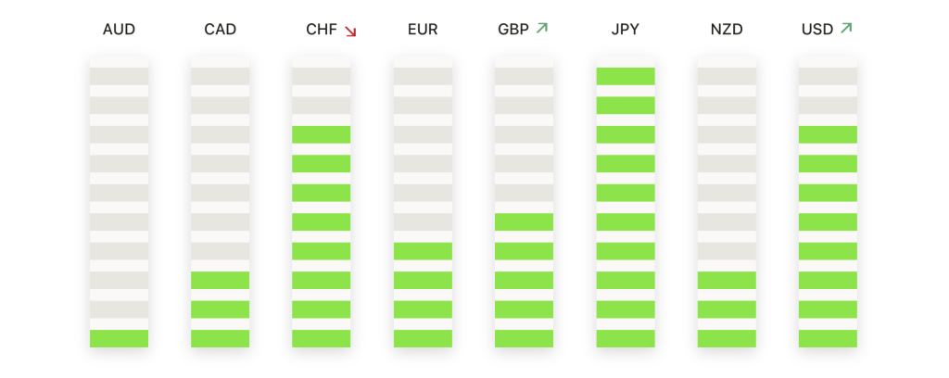Select the CAD currency label
949x378 pixels.
(x=221, y=30)
